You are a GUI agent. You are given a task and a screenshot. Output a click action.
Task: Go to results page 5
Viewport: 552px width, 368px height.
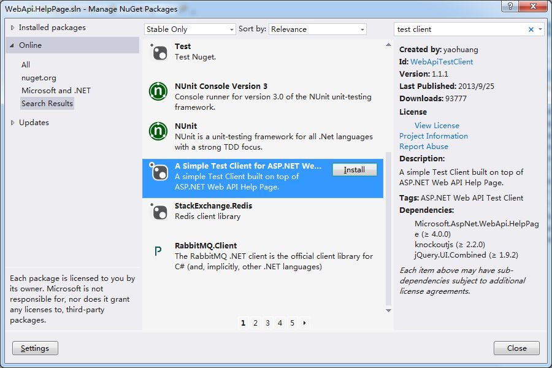(292, 323)
